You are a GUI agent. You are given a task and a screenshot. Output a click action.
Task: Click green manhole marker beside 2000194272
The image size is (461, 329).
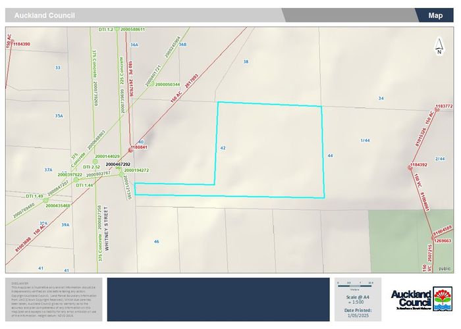(x=121, y=174)
